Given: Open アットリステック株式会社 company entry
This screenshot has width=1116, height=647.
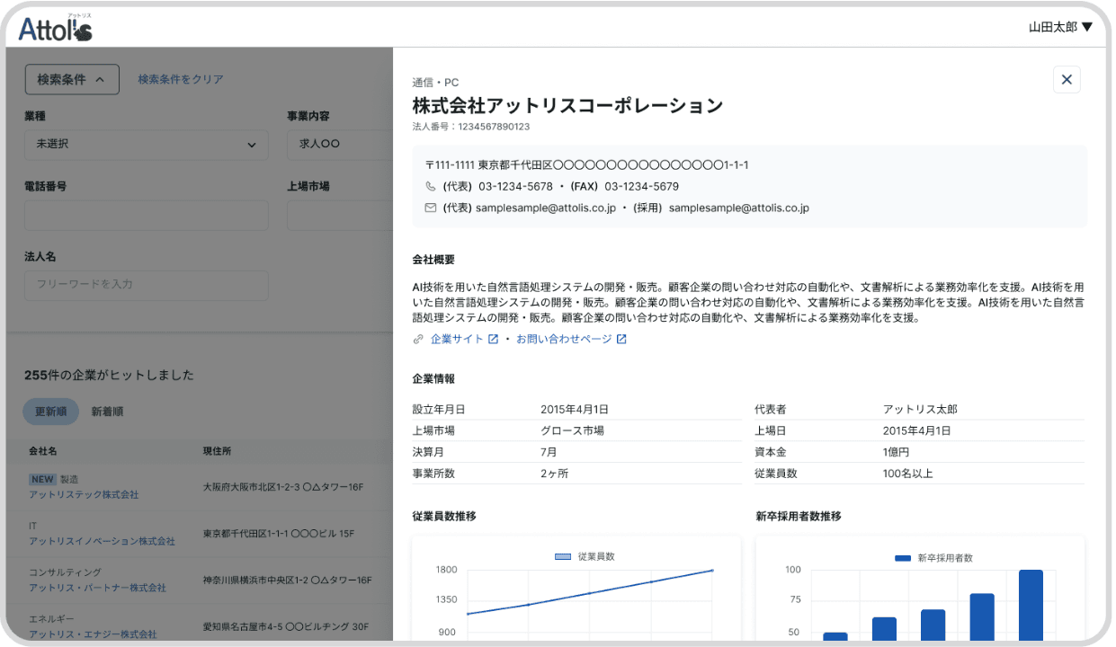Looking at the screenshot, I should [x=84, y=495].
